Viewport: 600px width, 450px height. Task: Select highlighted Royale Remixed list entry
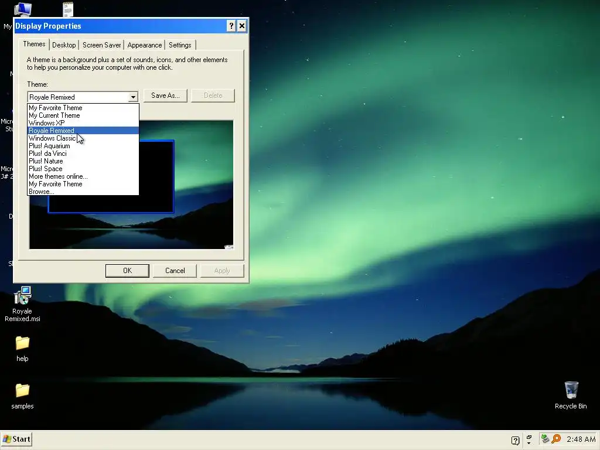click(83, 131)
